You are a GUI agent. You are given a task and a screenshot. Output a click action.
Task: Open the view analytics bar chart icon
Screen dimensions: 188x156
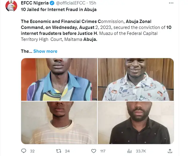(129, 151)
